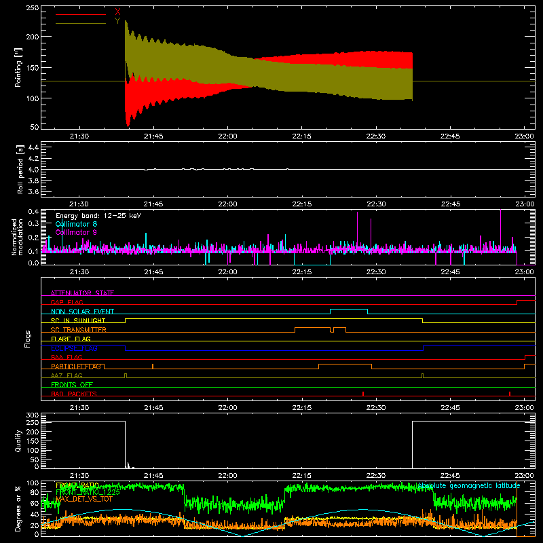This screenshot has height=543, width=543.
Task: Click 22:15 time label under modulation plot
Action: click(x=301, y=272)
